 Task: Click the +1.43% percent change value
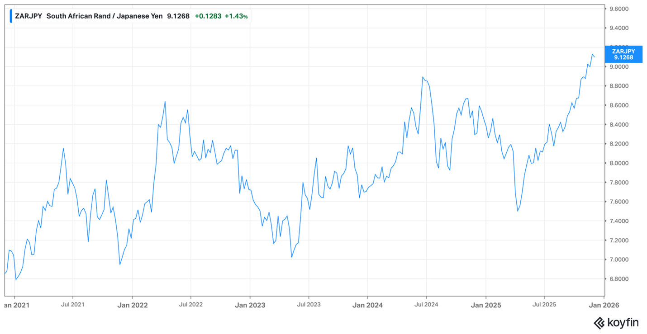[x=236, y=16]
